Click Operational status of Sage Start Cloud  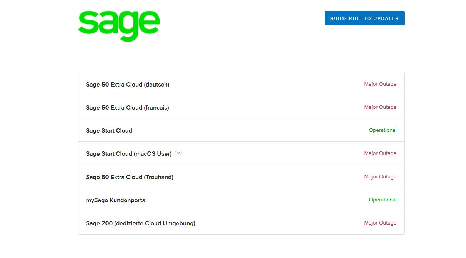383,130
